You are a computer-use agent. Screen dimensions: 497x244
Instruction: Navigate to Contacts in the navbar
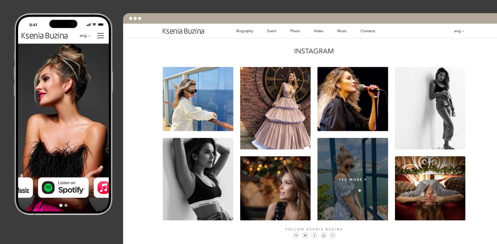point(367,31)
